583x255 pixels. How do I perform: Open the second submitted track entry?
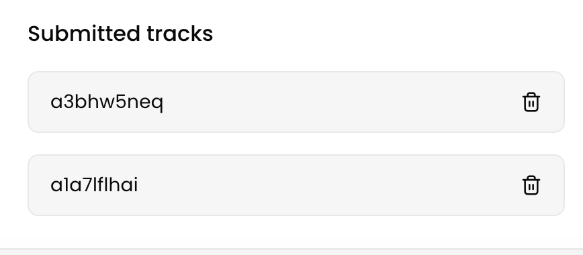(296, 185)
